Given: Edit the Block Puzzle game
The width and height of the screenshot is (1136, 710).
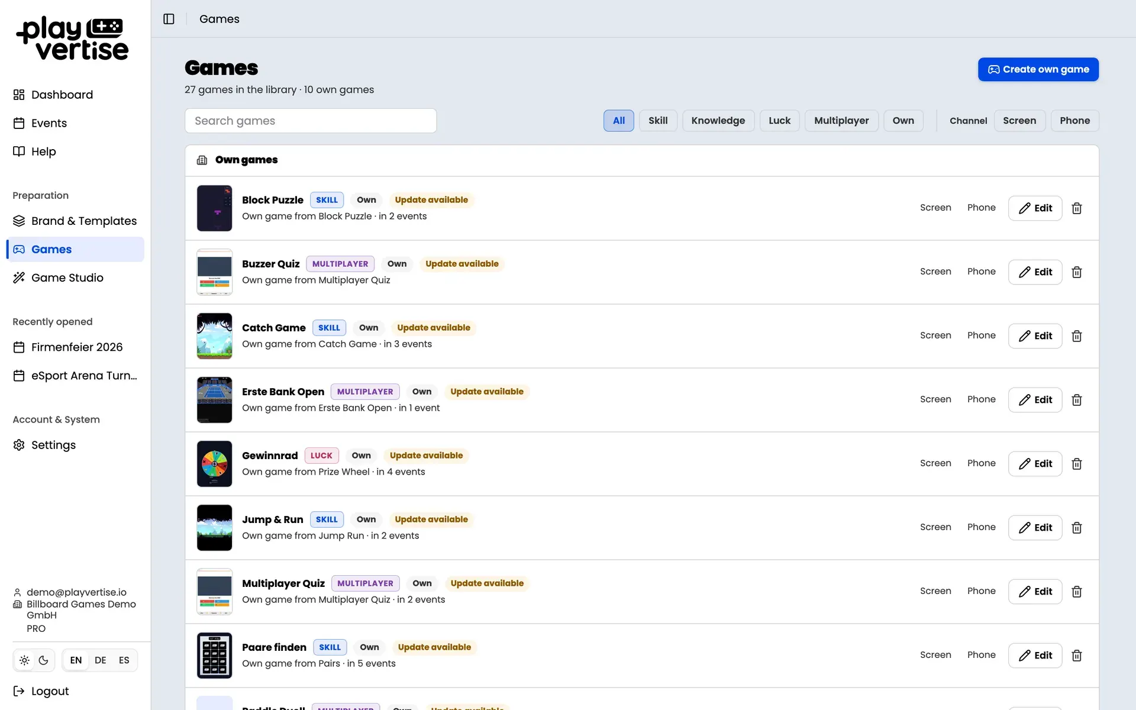Looking at the screenshot, I should [x=1035, y=208].
